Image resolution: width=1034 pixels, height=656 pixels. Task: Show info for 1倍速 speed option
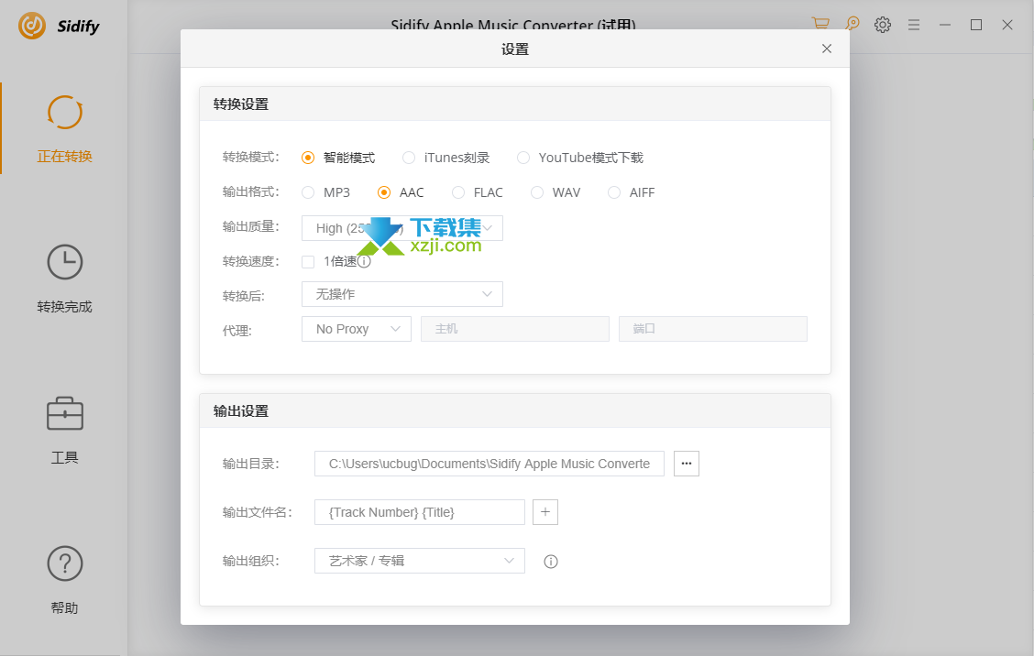tap(364, 262)
